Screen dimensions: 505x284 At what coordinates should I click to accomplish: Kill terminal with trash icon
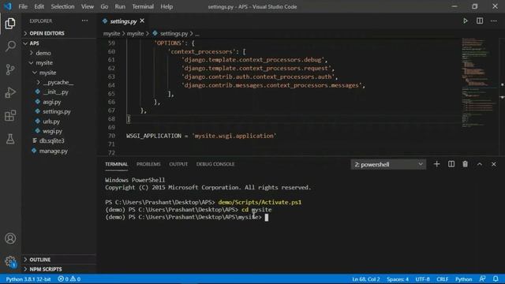[x=465, y=164]
